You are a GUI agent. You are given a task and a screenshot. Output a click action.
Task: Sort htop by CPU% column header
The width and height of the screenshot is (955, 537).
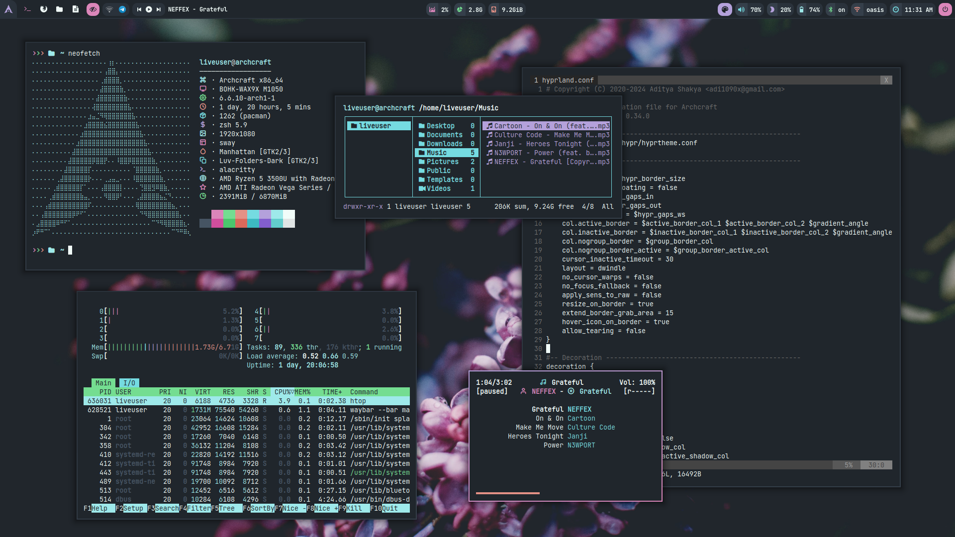pyautogui.click(x=282, y=392)
